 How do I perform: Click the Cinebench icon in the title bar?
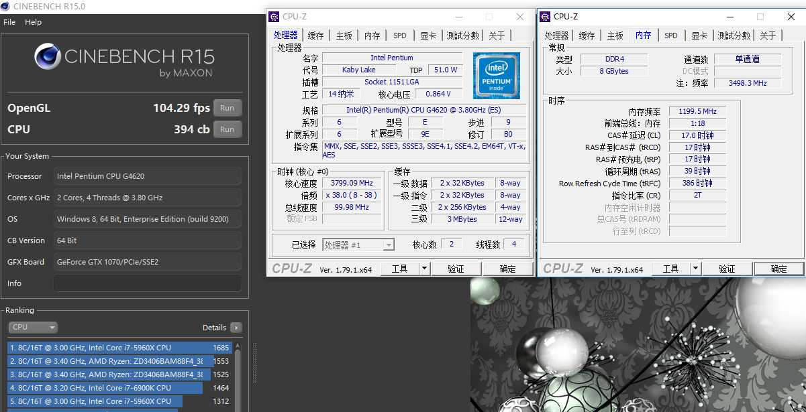(6, 7)
